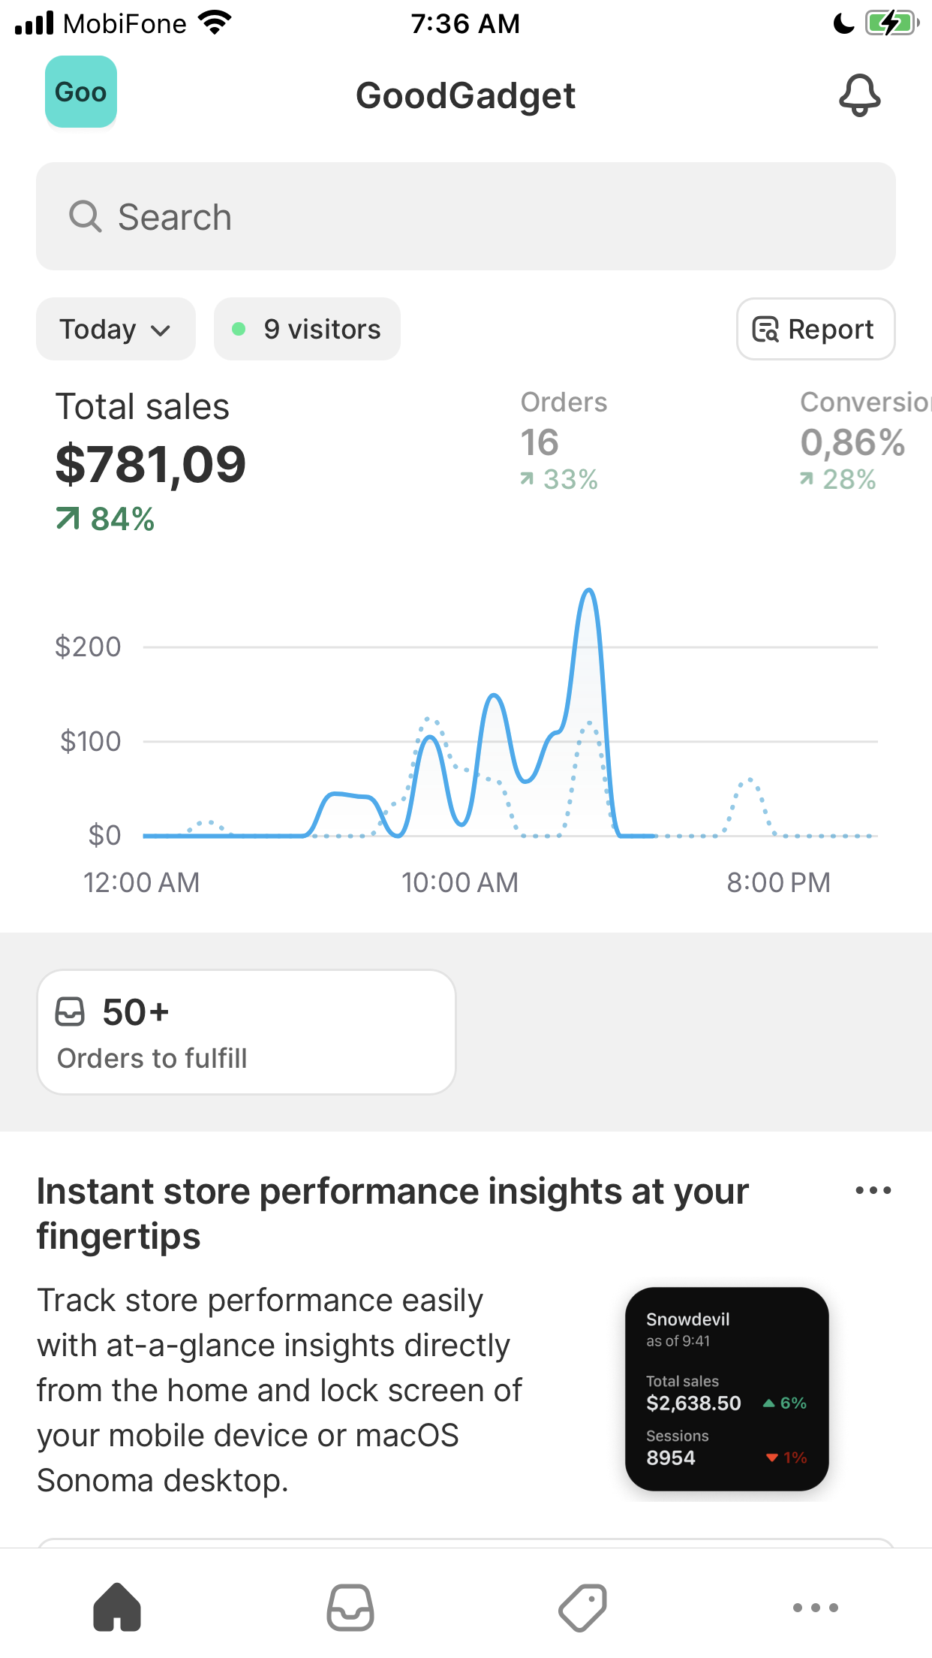
Task: Open More menu in bottom bar
Action: tap(816, 1607)
